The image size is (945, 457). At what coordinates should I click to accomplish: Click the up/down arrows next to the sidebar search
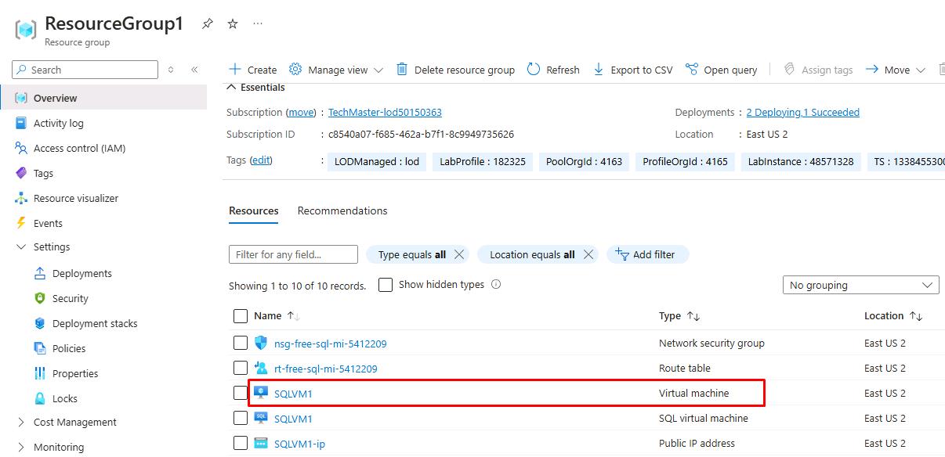point(172,70)
